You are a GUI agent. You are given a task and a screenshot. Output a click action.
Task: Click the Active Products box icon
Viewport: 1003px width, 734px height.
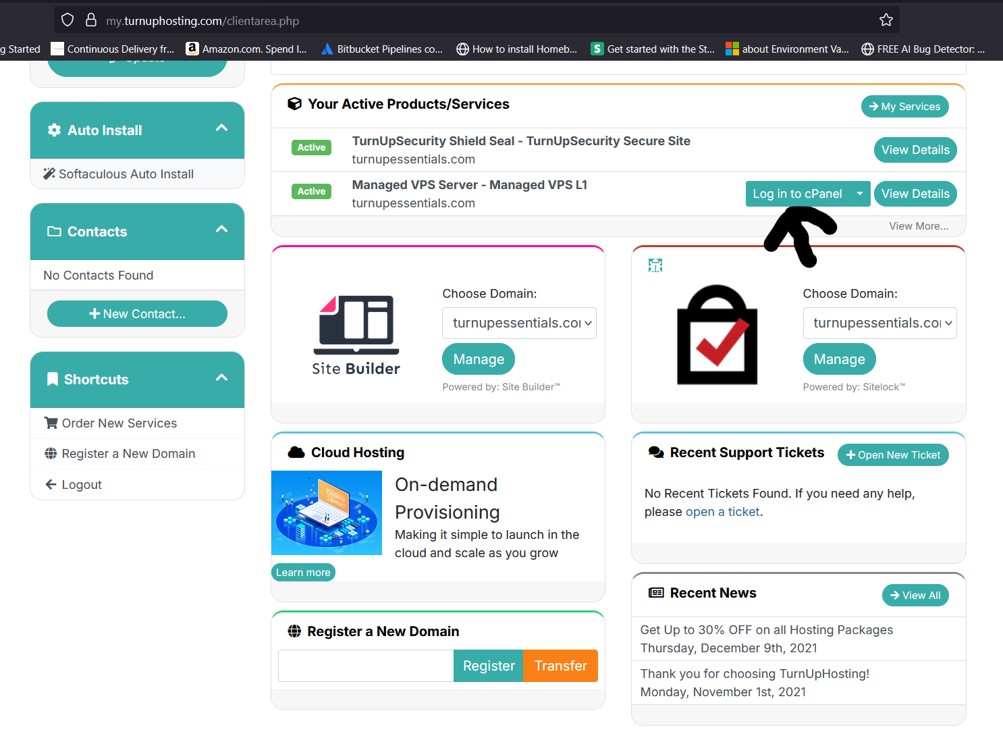pos(294,104)
